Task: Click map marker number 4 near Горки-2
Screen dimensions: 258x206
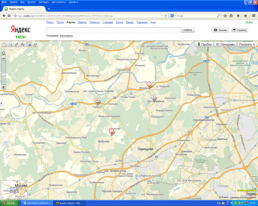Action: (x=97, y=100)
